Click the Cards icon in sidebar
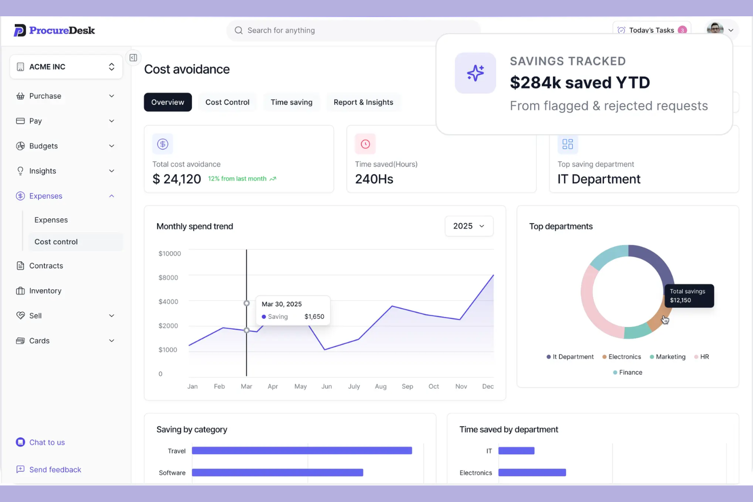The height and width of the screenshot is (502, 753). pyautogui.click(x=20, y=341)
